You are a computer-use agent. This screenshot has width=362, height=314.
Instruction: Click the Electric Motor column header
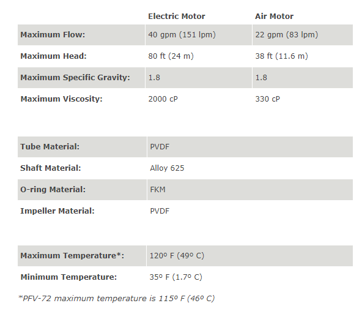(176, 17)
